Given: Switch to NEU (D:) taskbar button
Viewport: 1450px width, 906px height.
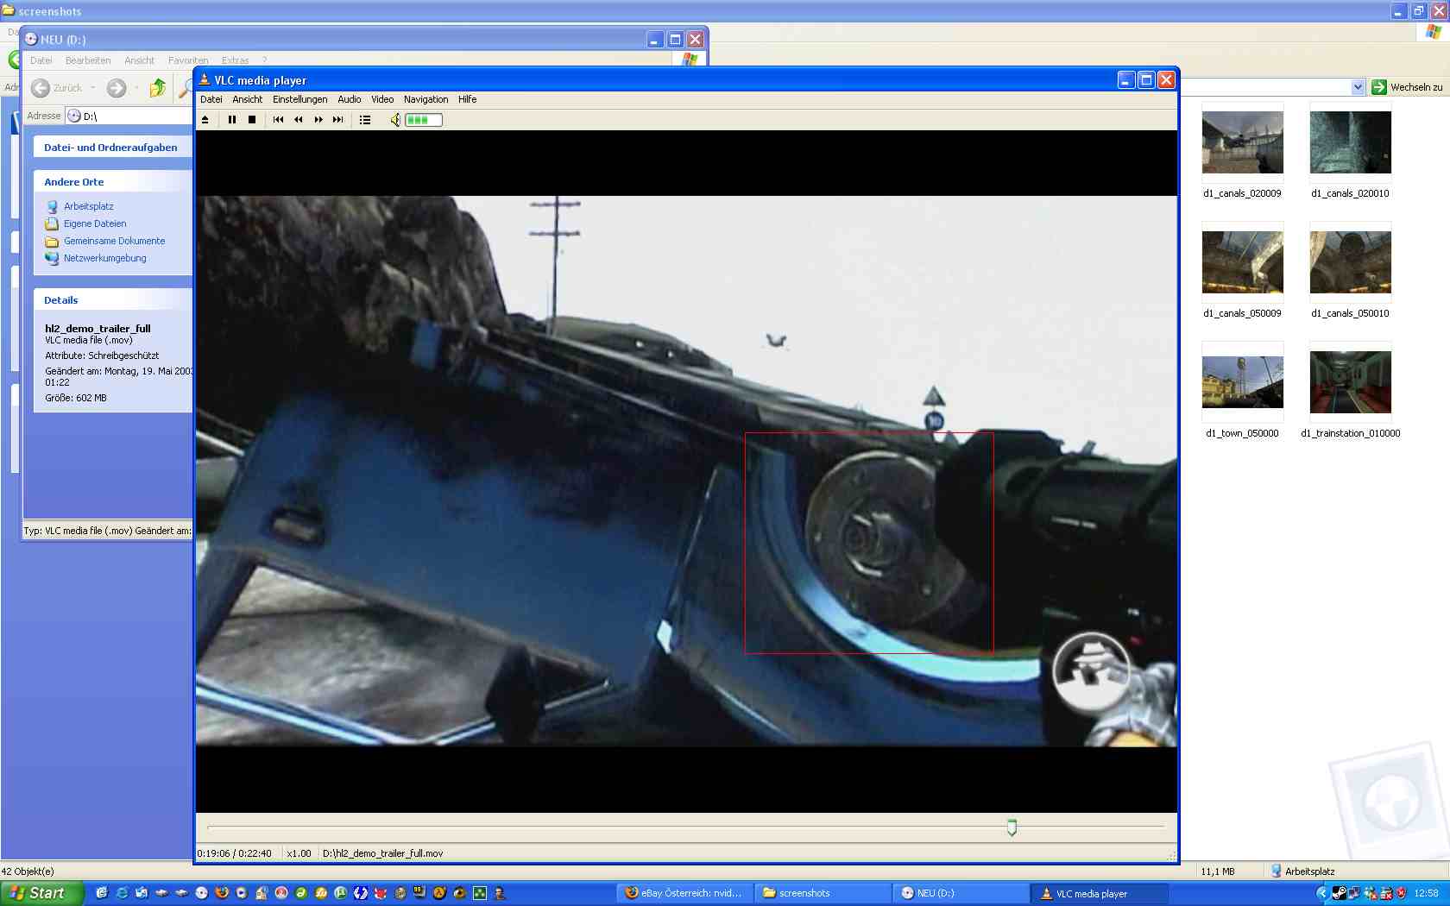Looking at the screenshot, I should pyautogui.click(x=961, y=893).
